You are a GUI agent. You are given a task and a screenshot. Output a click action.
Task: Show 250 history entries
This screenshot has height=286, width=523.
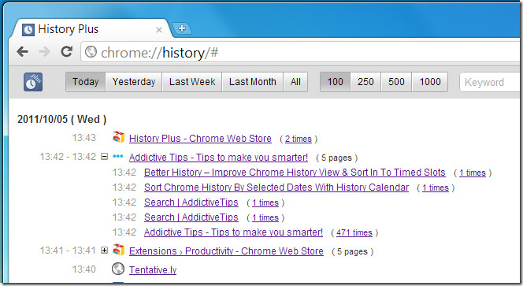click(365, 82)
